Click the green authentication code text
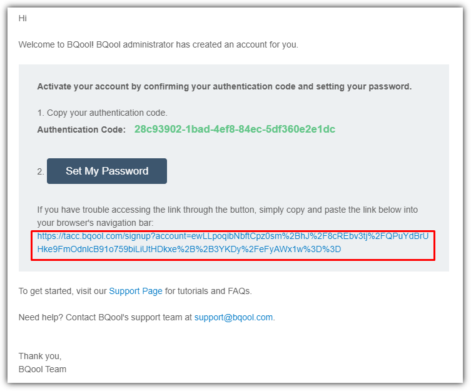The height and width of the screenshot is (391, 471). point(235,129)
